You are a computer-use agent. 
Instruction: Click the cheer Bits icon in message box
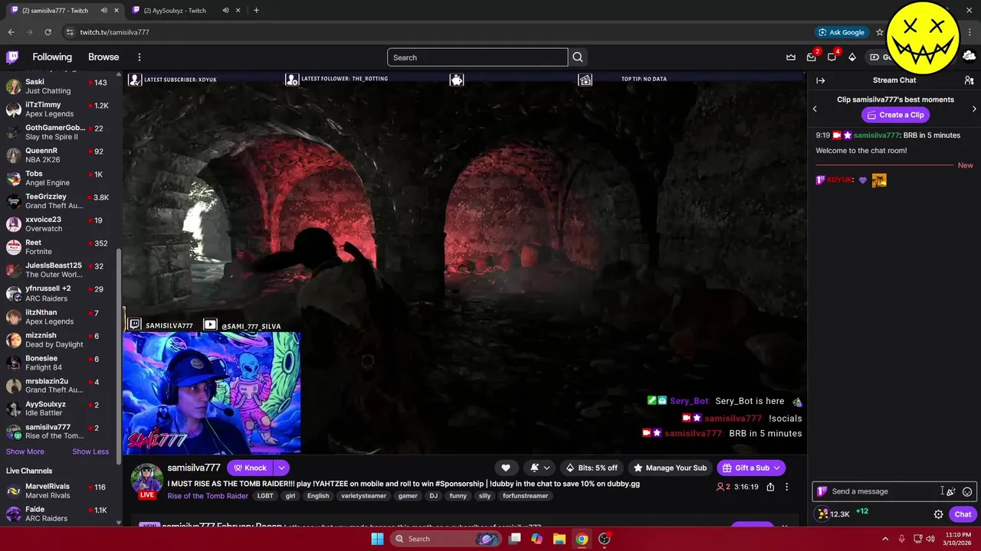coord(951,491)
